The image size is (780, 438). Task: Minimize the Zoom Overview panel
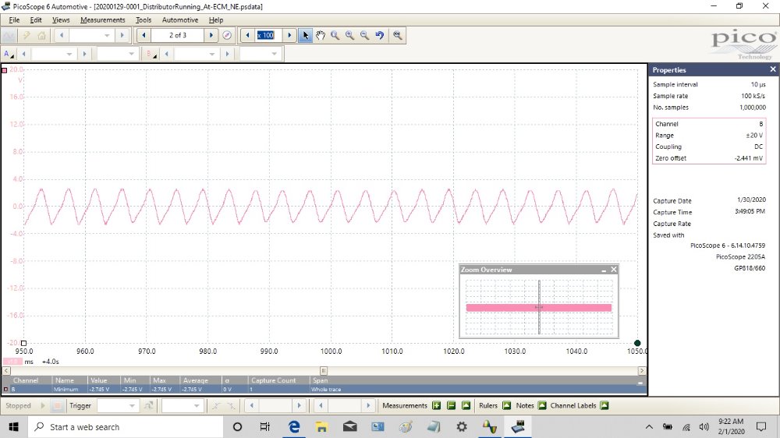604,270
